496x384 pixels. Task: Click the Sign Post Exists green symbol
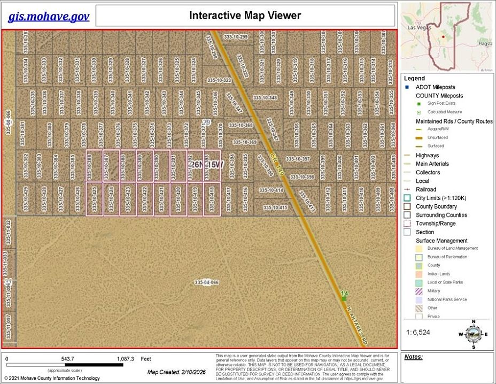pos(419,104)
